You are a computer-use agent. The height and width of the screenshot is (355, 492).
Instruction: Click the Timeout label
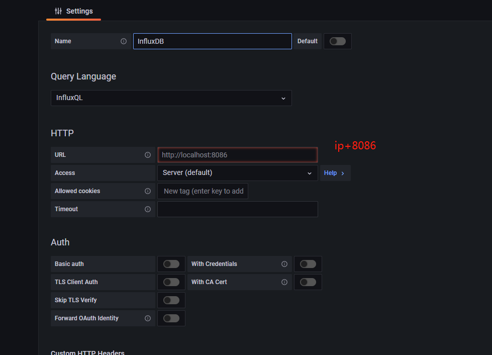[x=66, y=209]
